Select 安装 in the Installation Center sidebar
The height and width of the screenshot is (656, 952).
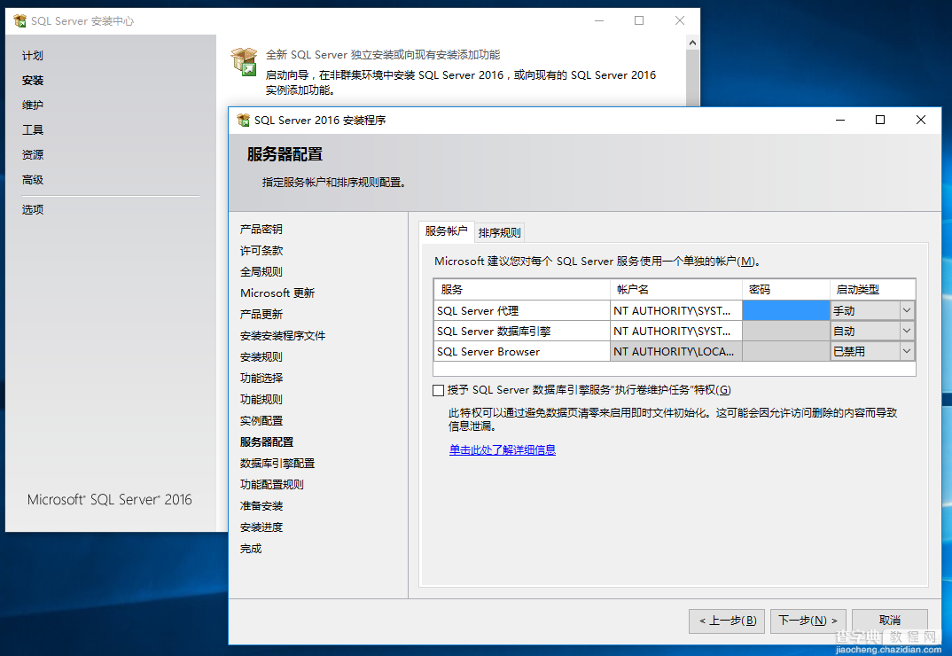33,80
